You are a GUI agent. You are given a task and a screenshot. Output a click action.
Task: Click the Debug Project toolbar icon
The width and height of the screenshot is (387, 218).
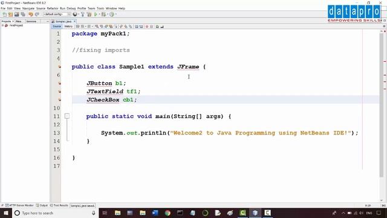tap(103, 15)
